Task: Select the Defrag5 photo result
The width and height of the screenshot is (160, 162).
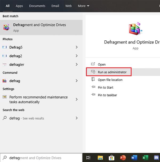Action: tap(41, 47)
